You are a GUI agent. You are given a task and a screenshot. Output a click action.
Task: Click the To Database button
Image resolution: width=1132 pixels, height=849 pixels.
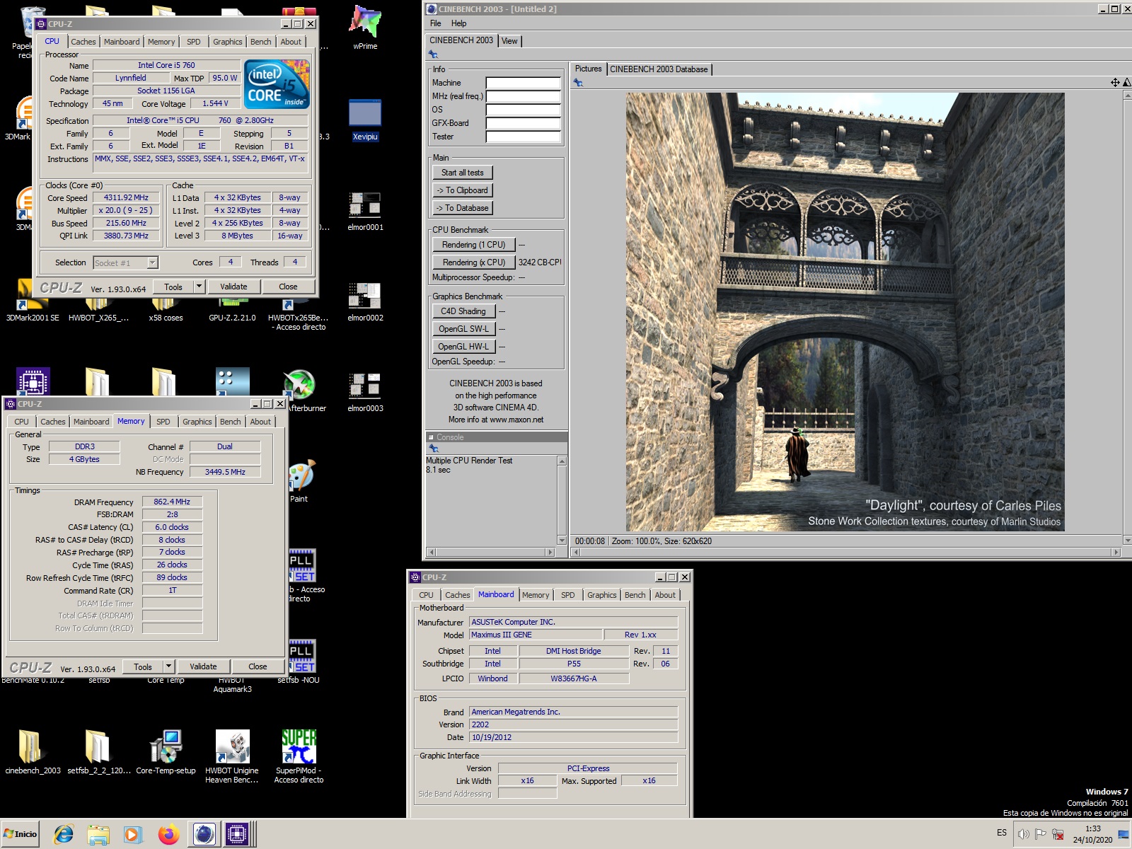pyautogui.click(x=462, y=208)
